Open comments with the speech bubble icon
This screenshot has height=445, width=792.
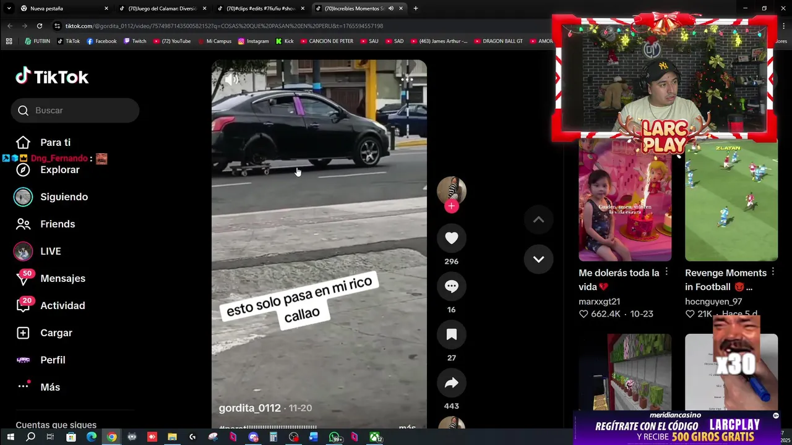(x=452, y=286)
